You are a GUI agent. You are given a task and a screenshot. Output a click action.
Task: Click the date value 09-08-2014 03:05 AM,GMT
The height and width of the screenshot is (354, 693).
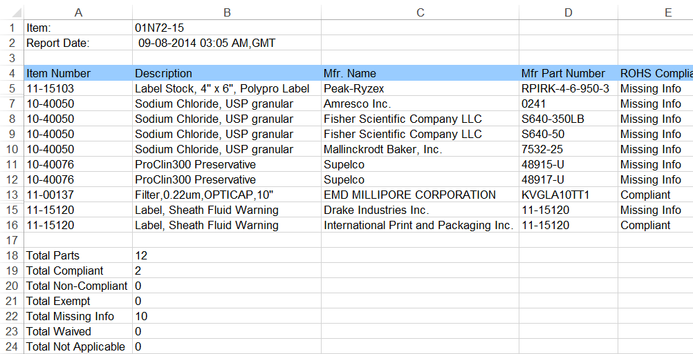(227, 43)
